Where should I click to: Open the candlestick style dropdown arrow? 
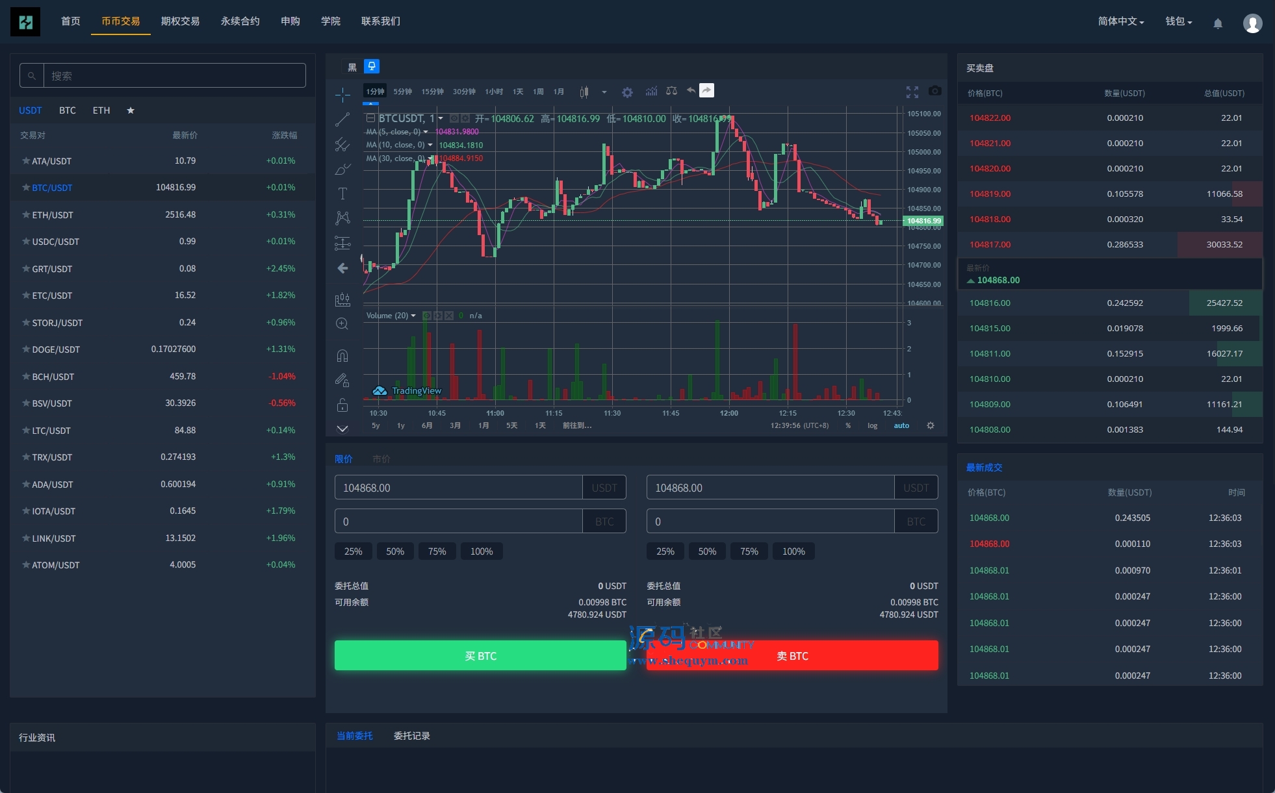click(x=604, y=92)
